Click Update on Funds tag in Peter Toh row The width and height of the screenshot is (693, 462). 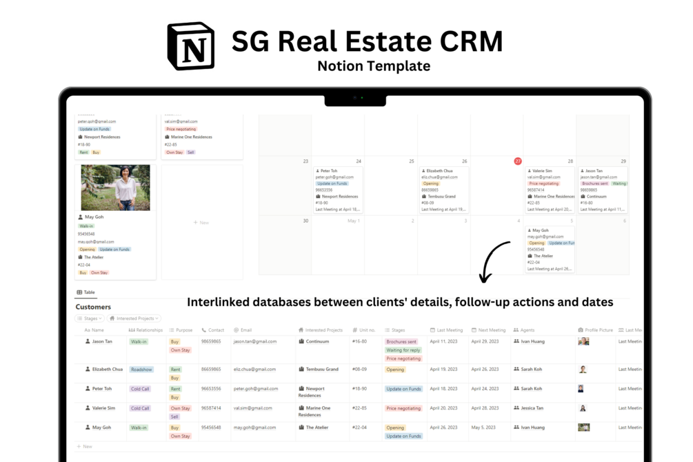tap(403, 389)
